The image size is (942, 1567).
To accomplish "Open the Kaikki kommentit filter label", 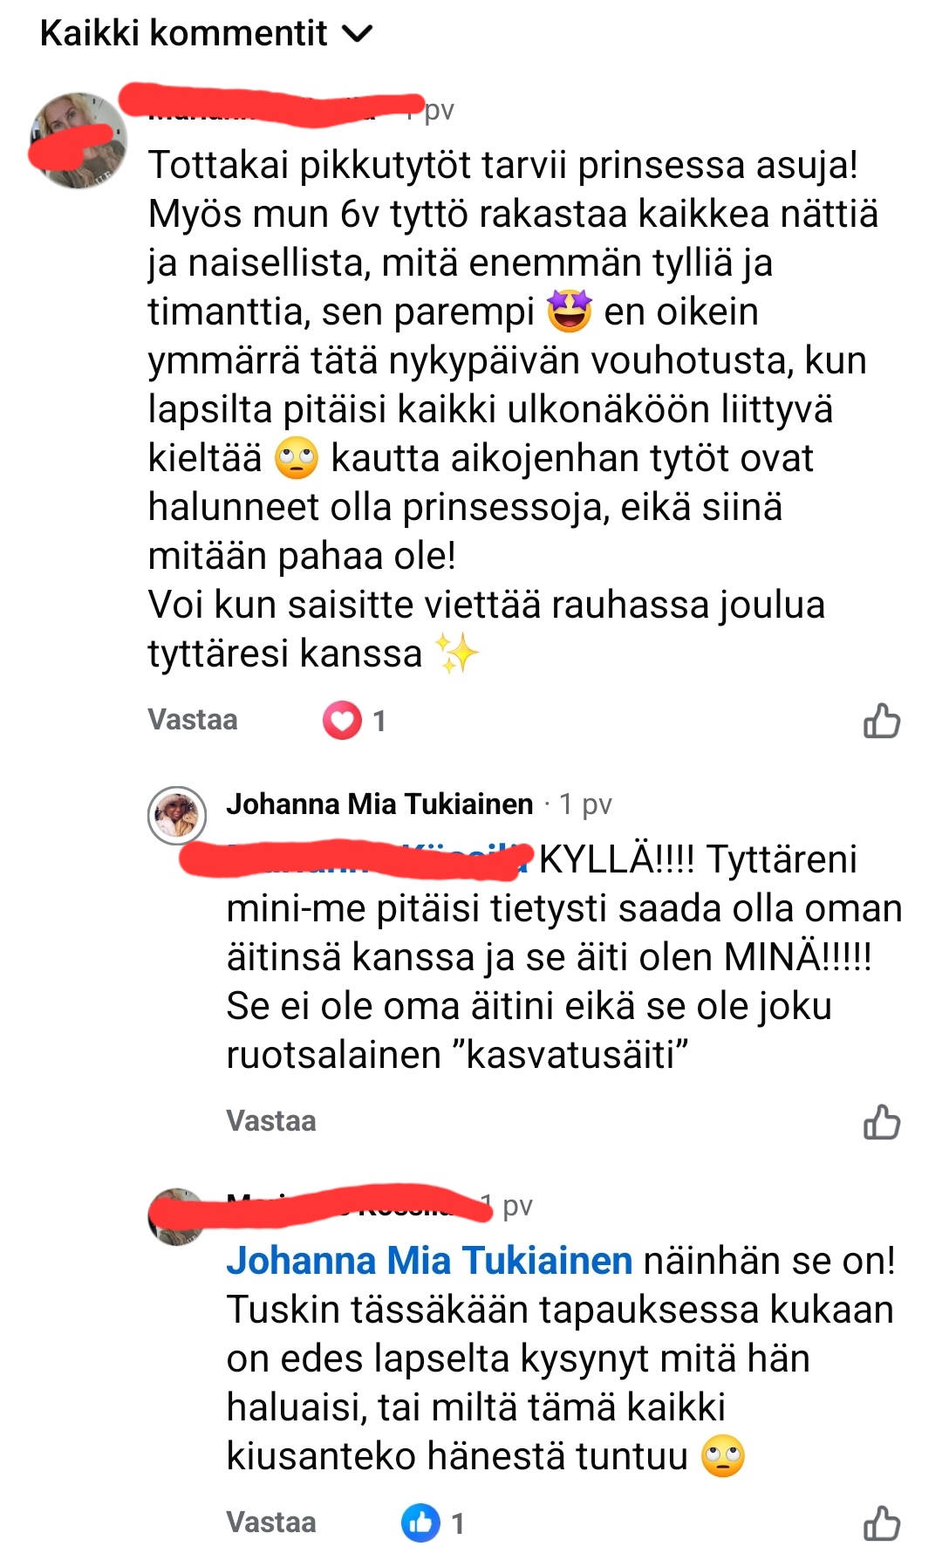I will pyautogui.click(x=184, y=33).
